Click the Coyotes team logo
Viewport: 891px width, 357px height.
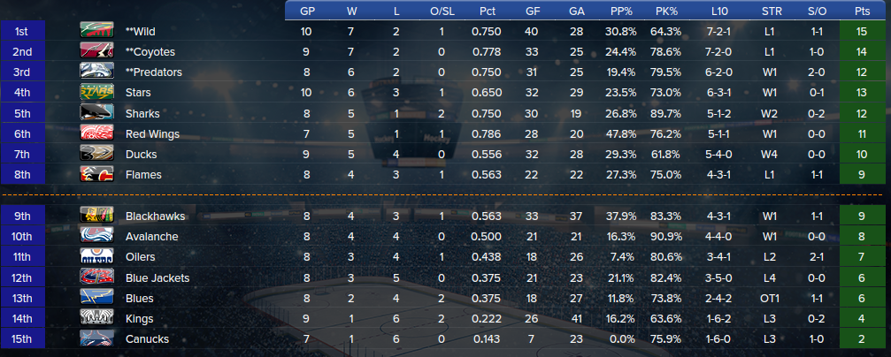click(96, 51)
